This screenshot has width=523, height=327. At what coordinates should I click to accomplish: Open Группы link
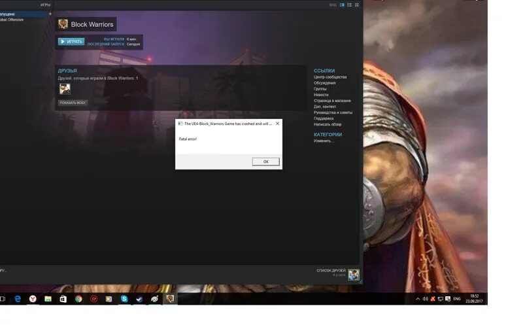pyautogui.click(x=320, y=89)
